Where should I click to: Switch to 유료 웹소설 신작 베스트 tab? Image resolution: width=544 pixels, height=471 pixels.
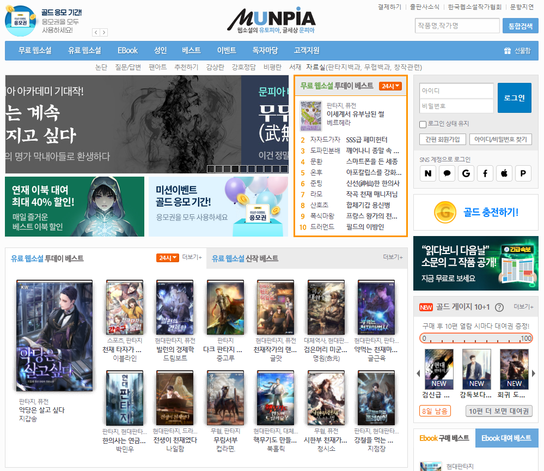click(245, 258)
